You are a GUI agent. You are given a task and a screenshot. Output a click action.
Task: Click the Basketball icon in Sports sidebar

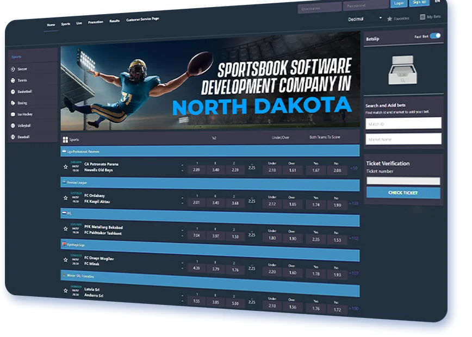tap(13, 92)
